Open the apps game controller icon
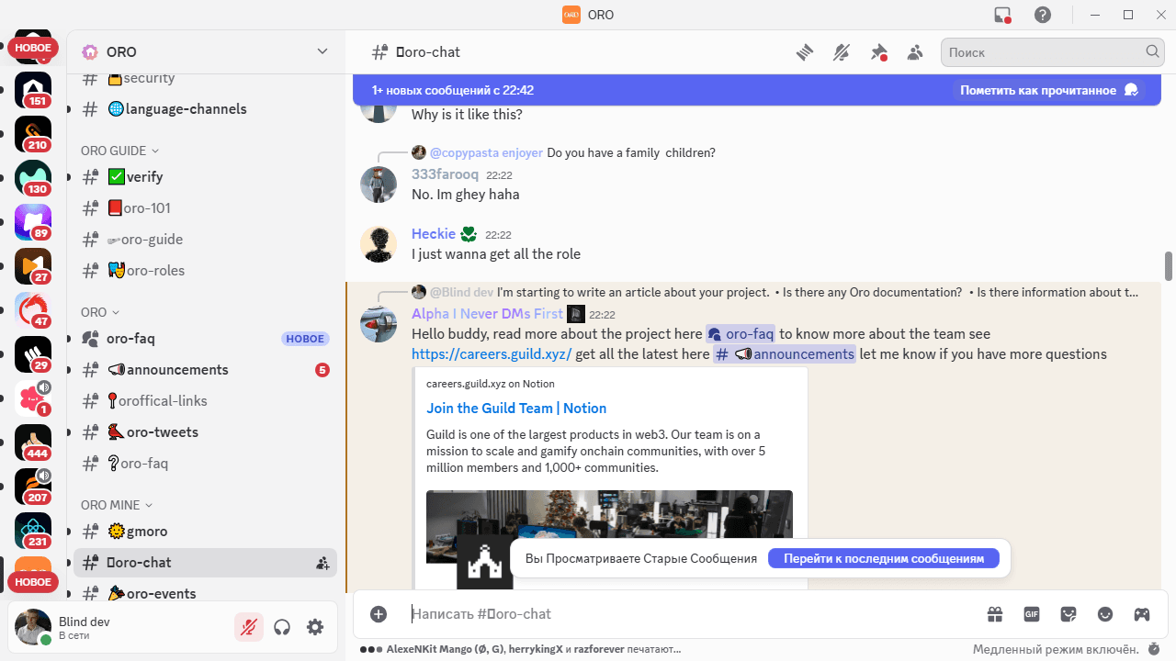Image resolution: width=1176 pixels, height=661 pixels. [x=1141, y=614]
